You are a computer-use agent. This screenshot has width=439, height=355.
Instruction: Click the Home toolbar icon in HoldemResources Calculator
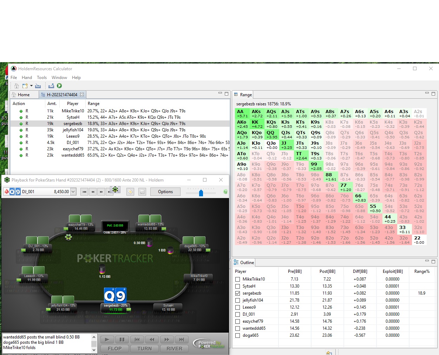17,86
